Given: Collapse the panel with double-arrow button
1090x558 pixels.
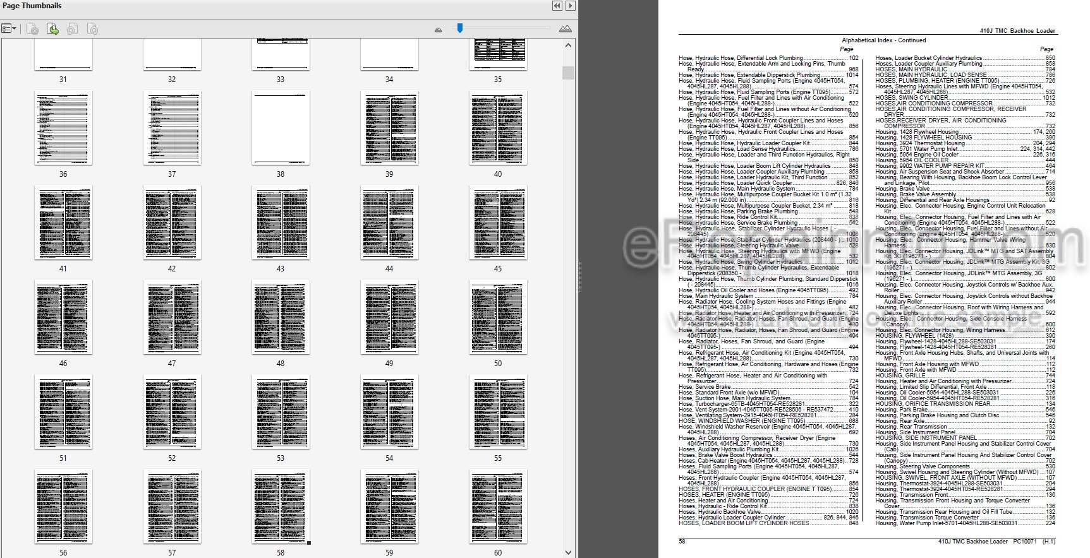Looking at the screenshot, I should click(557, 6).
